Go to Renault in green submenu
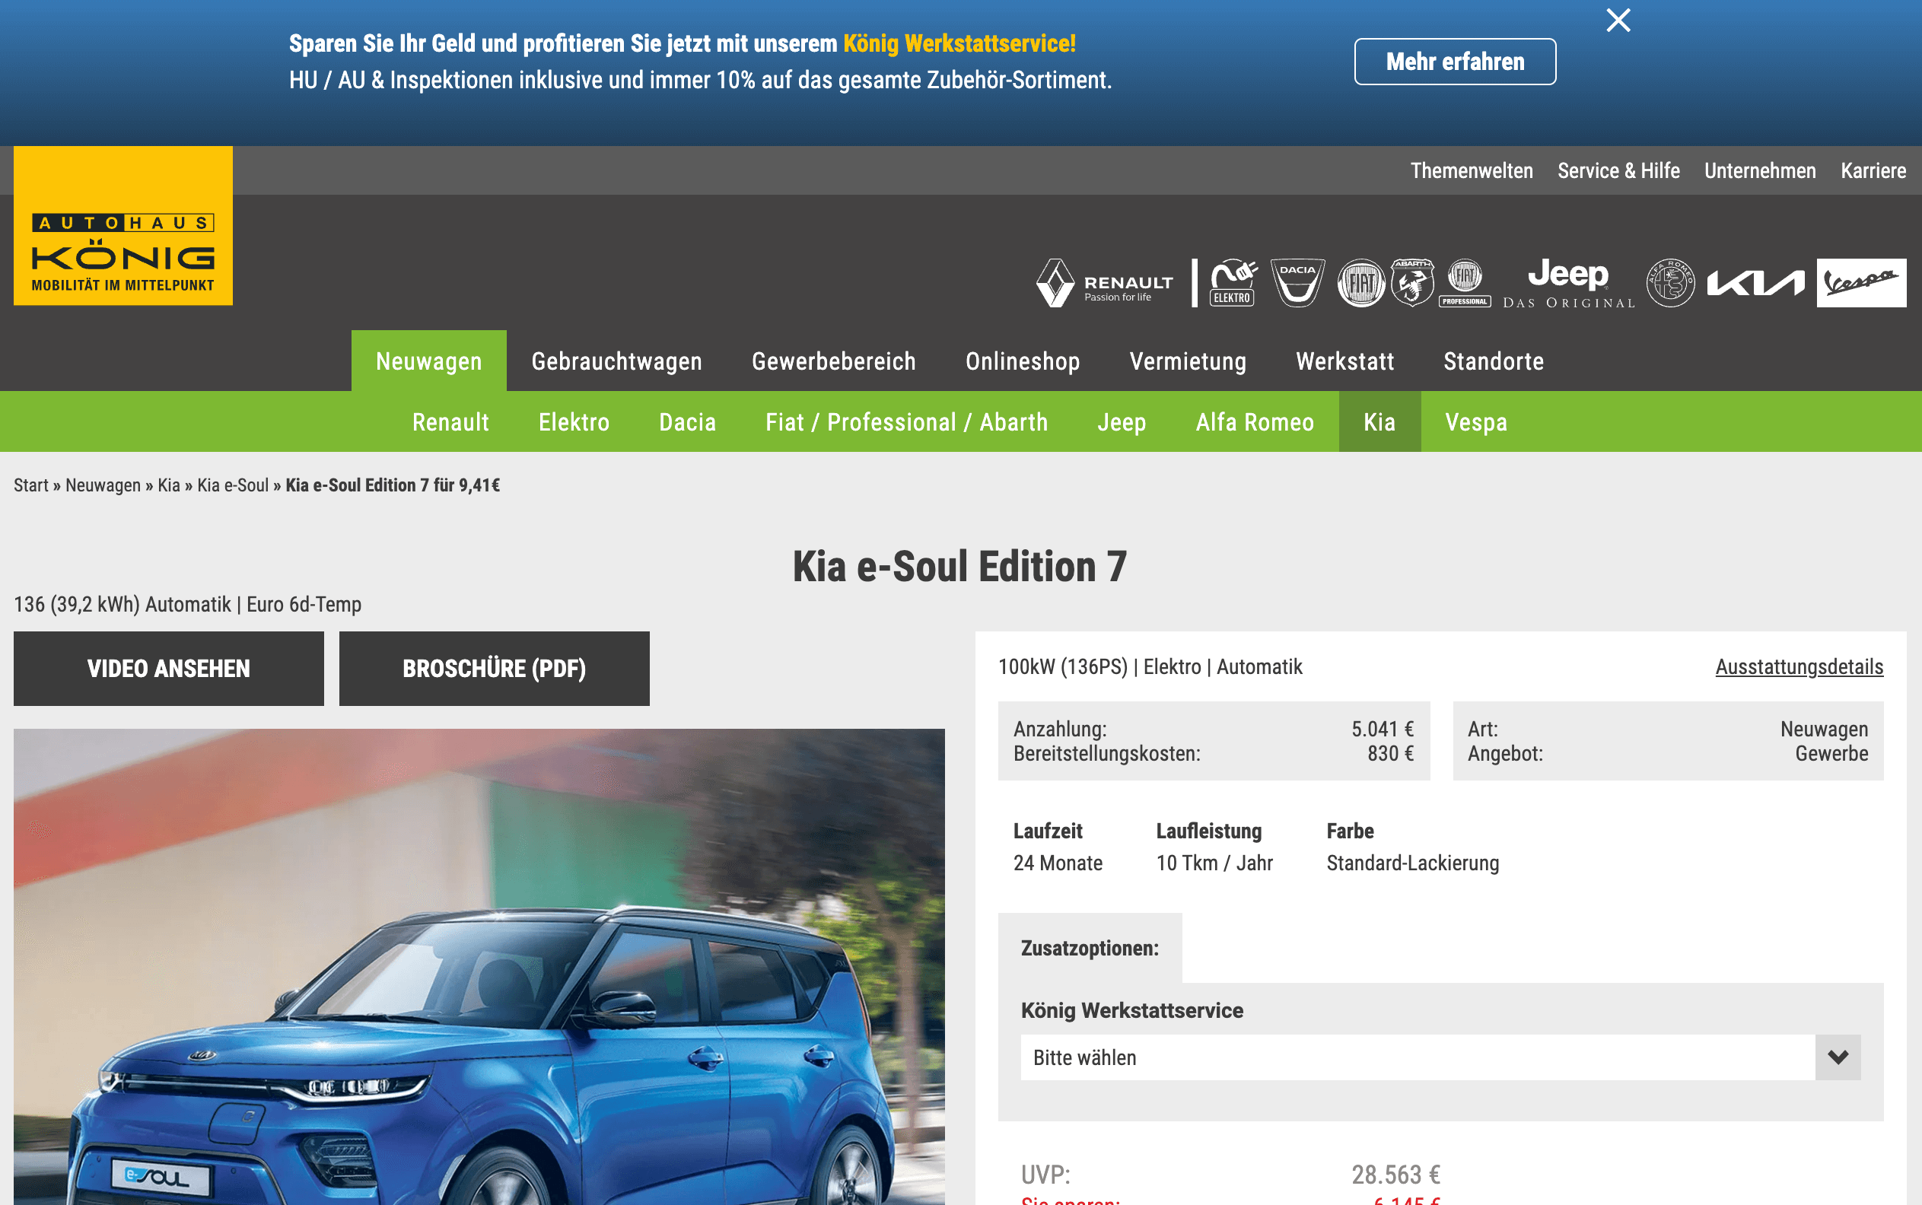Screen dimensions: 1922x1205 pos(450,421)
